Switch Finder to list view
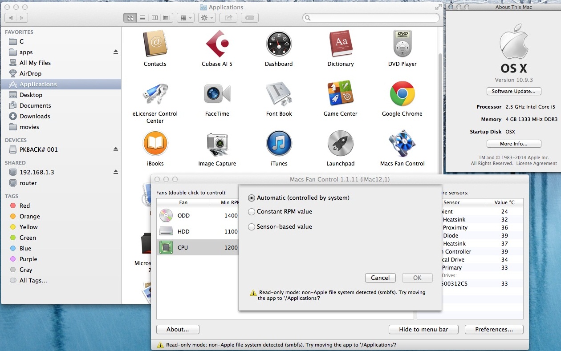This screenshot has width=561, height=351. point(142,18)
